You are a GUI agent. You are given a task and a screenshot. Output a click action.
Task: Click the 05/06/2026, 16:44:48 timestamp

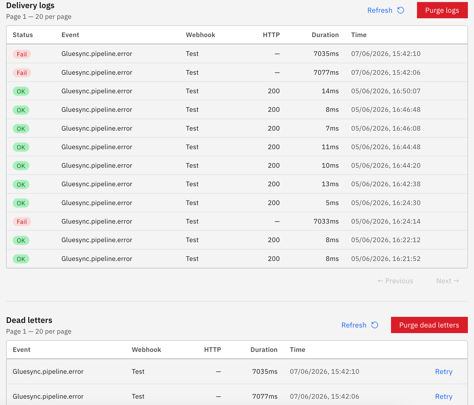pos(386,147)
